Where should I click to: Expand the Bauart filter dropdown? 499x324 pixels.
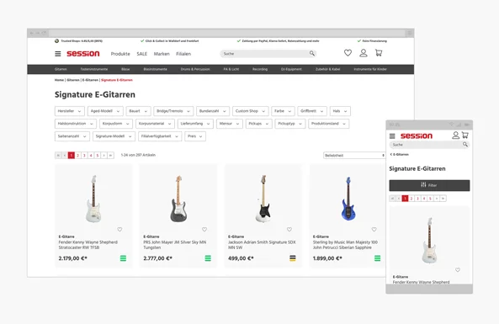138,111
